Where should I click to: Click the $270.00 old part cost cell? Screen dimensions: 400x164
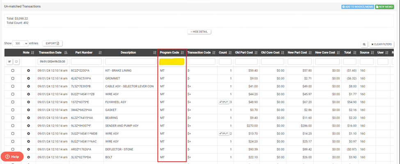pyautogui.click(x=252, y=126)
